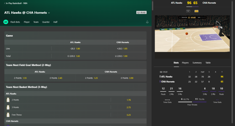Click the Q3 05:02 game clock badge
Image resolution: width=235 pixels, height=126 pixels.
pyautogui.click(x=141, y=13)
